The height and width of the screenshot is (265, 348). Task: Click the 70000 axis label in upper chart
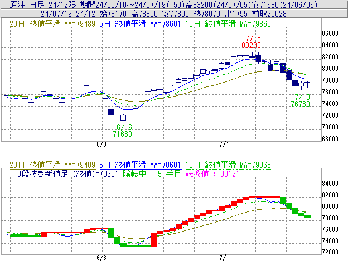330,127
